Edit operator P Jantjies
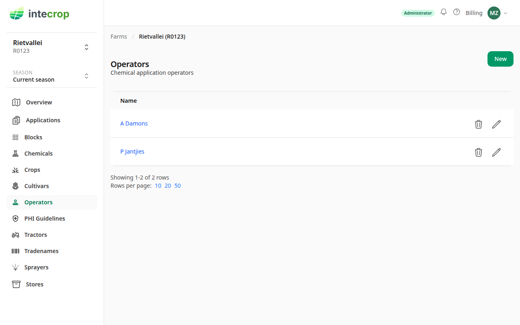This screenshot has width=520, height=325. click(x=496, y=152)
